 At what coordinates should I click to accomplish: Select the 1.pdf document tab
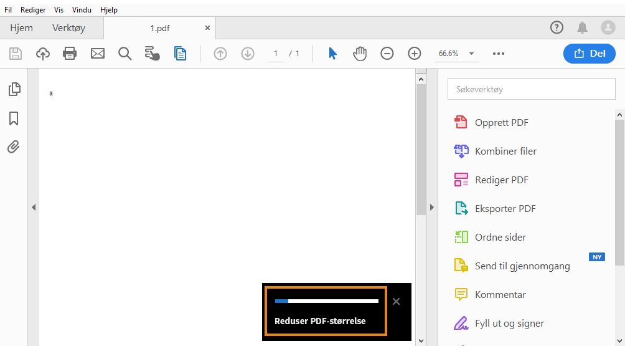tap(160, 28)
